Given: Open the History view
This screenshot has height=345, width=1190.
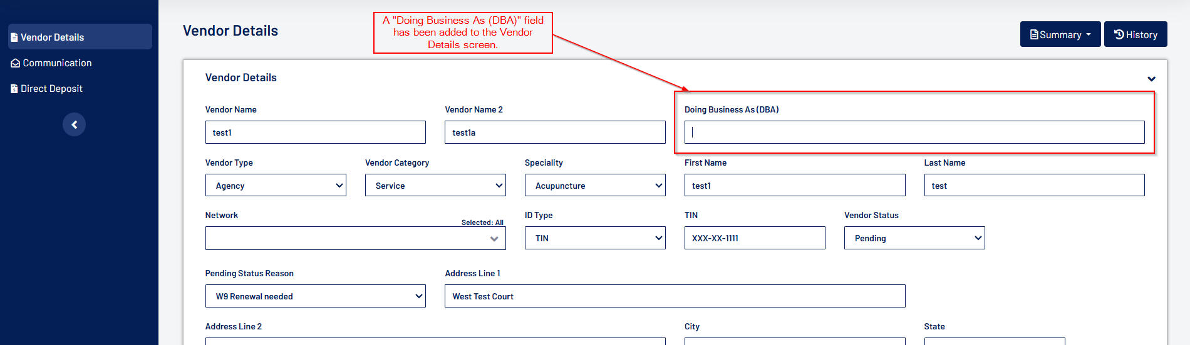Looking at the screenshot, I should pyautogui.click(x=1135, y=34).
